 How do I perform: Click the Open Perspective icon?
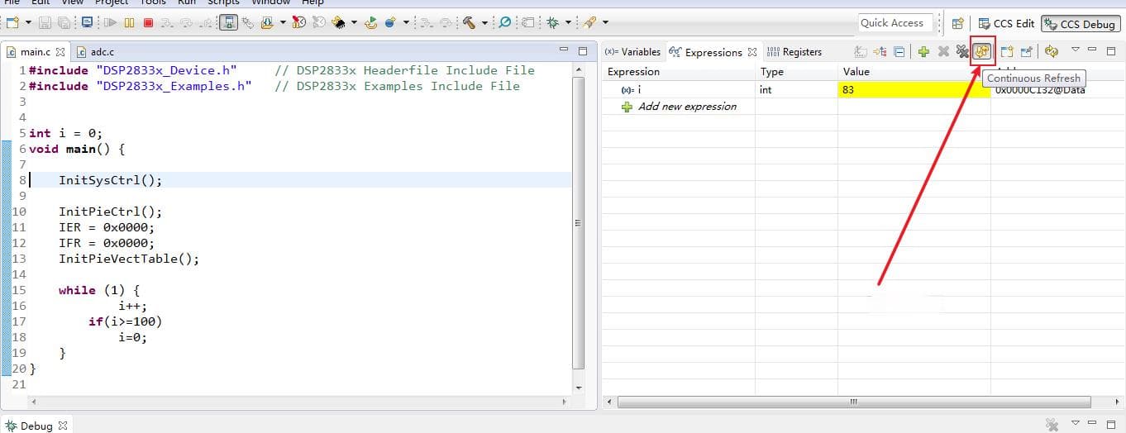tap(958, 24)
